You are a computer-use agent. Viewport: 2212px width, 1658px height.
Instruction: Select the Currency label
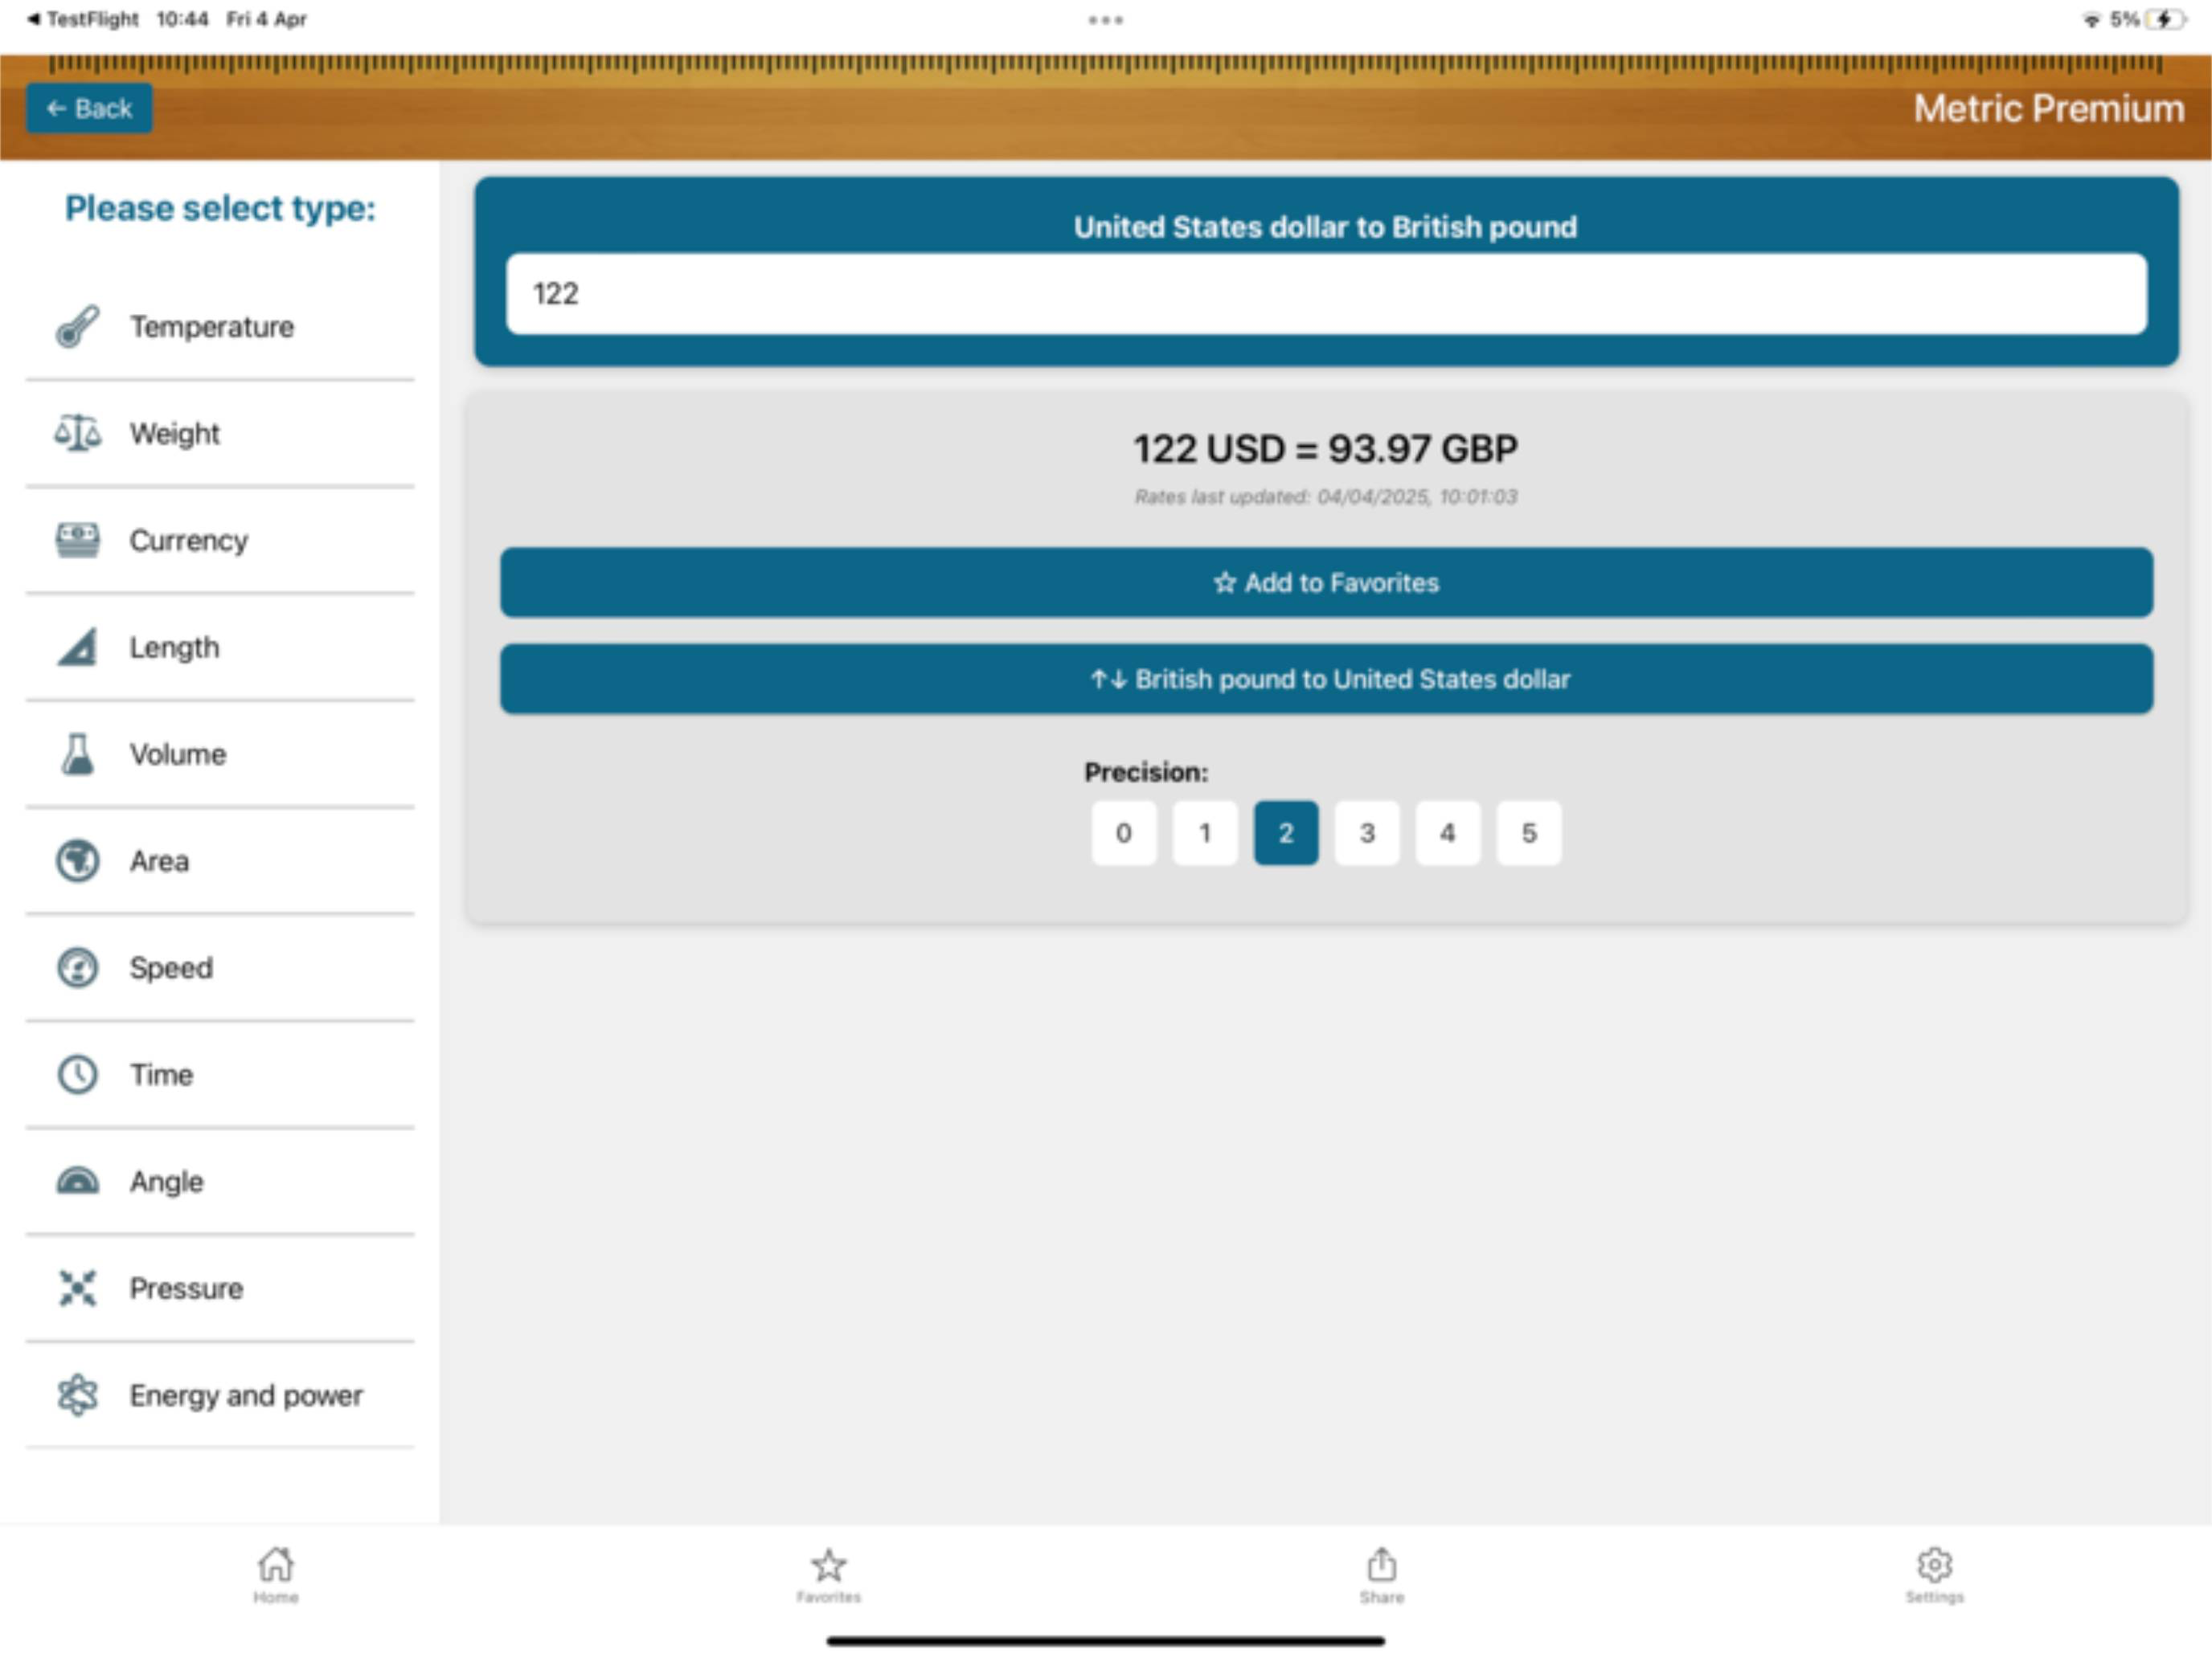coord(189,541)
